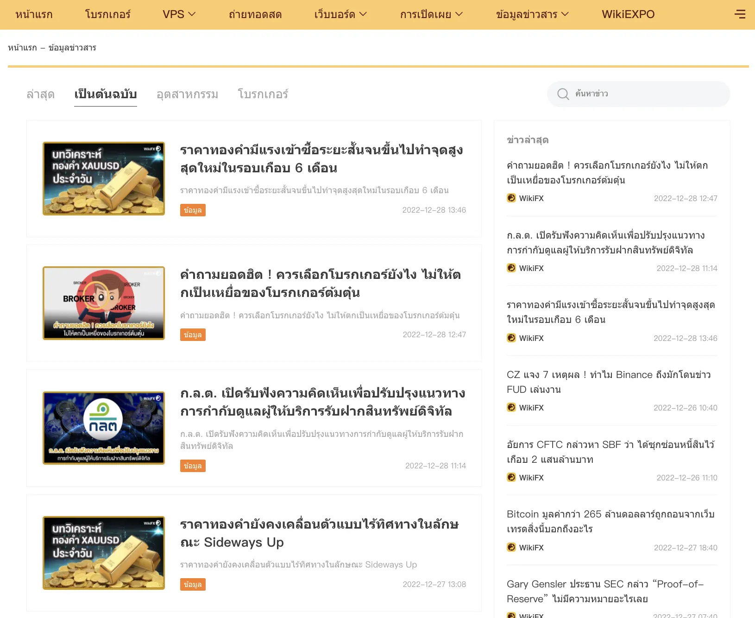Click WikiFX logo under คำถามยอดฮิต sidebar news
755x618 pixels.
coord(511,198)
